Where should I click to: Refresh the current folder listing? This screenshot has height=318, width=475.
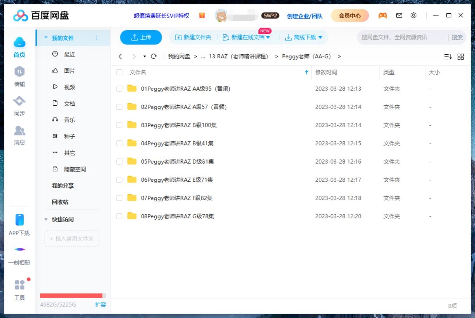click(x=153, y=56)
